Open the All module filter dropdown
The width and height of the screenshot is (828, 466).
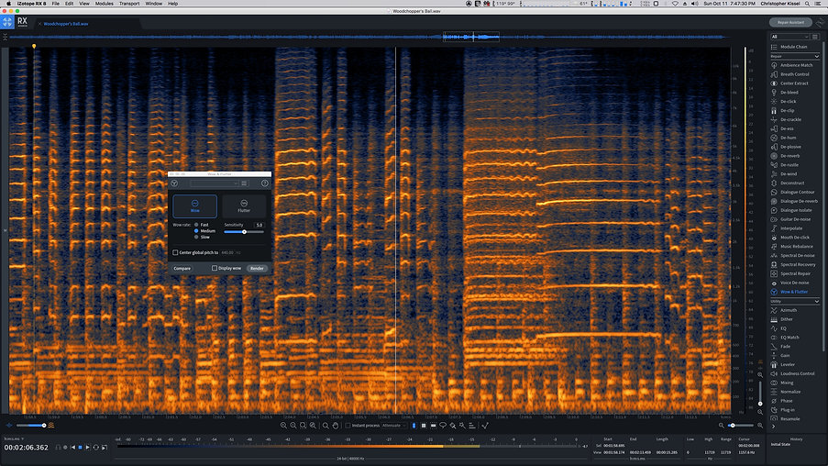pyautogui.click(x=789, y=37)
